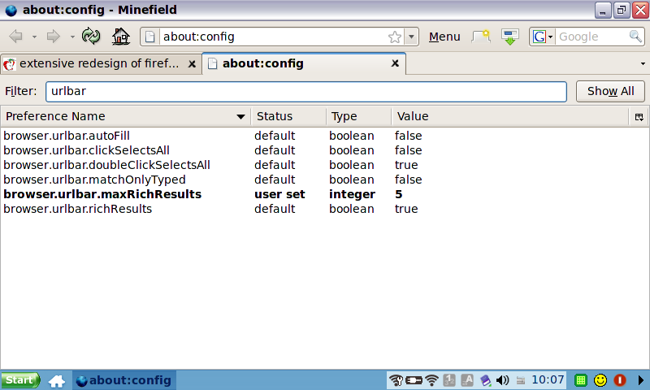The image size is (650, 390).
Task: Click the '1' input mode tray icon
Action: 449,380
